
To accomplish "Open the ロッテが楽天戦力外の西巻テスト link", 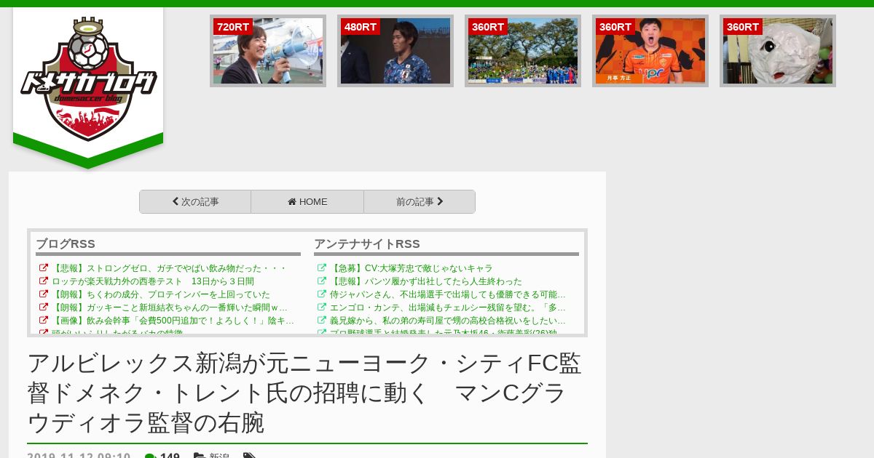I will [x=153, y=281].
